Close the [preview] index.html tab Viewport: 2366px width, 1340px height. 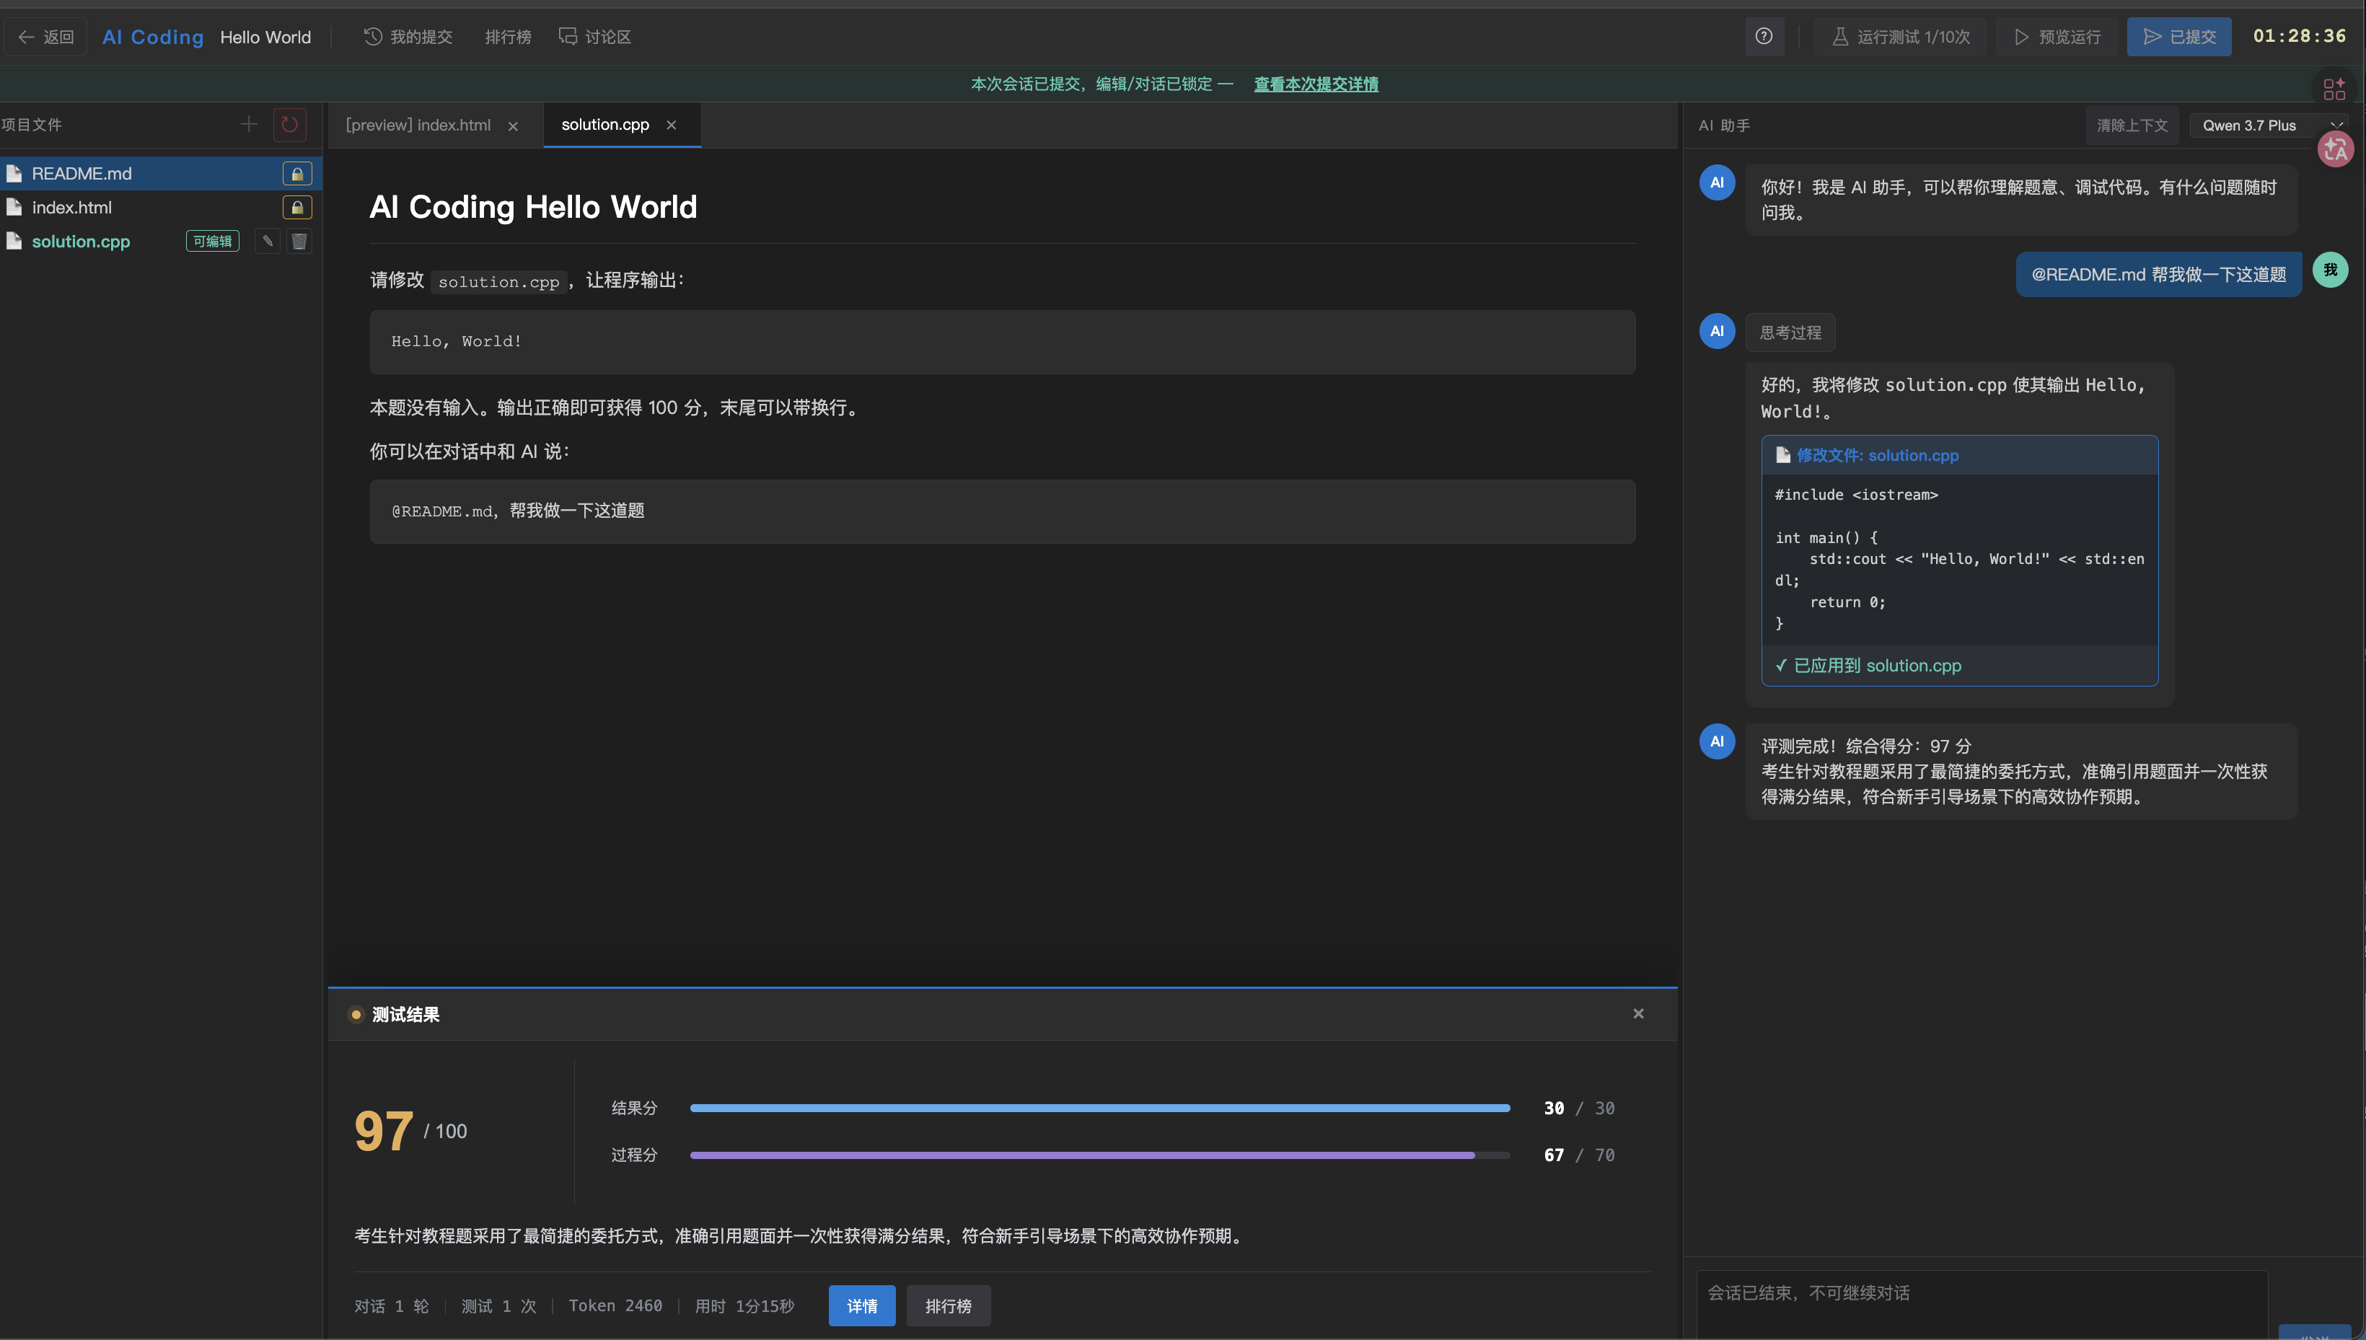pos(514,126)
